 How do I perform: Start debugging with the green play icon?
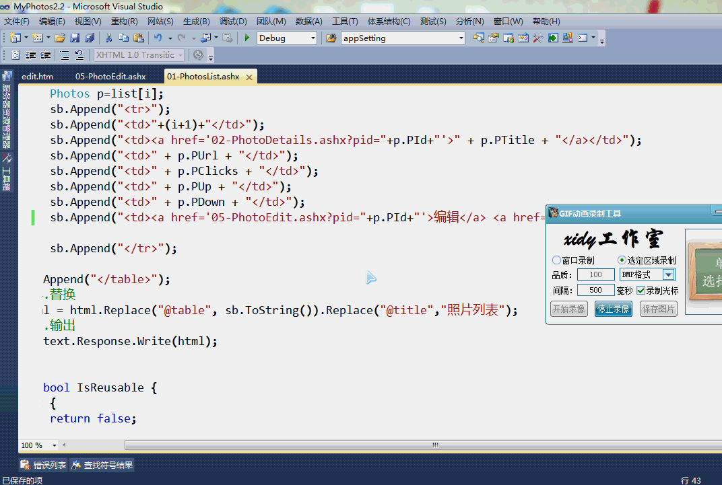[247, 38]
